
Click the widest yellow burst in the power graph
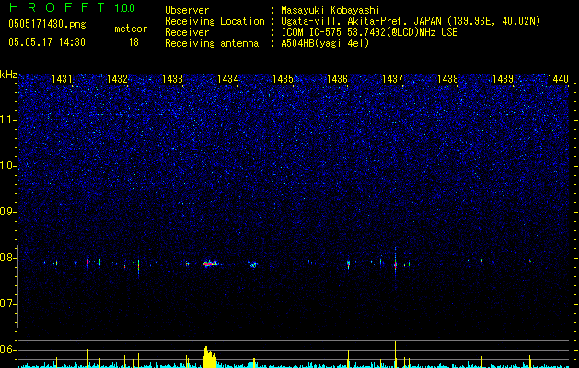click(x=210, y=357)
